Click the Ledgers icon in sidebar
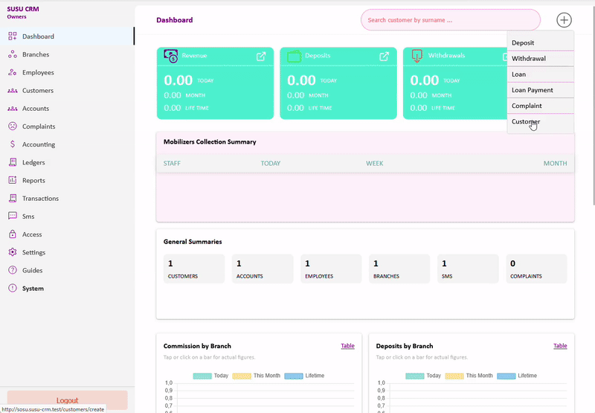The height and width of the screenshot is (413, 595). pos(12,162)
